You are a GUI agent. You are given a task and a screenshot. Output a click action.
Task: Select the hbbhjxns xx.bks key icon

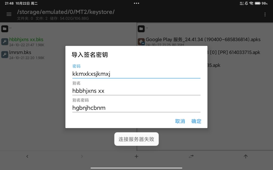click(5, 42)
